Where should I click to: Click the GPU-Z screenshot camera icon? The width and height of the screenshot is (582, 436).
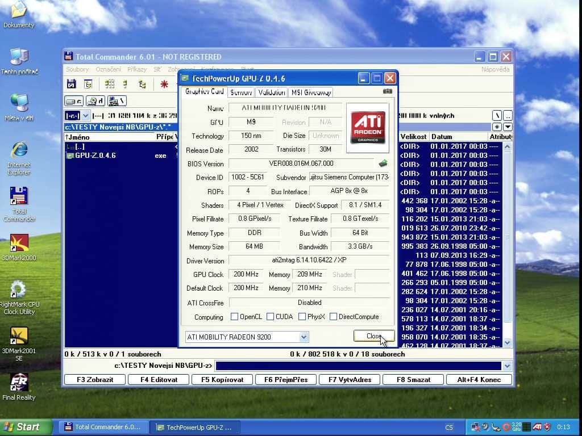[x=388, y=91]
